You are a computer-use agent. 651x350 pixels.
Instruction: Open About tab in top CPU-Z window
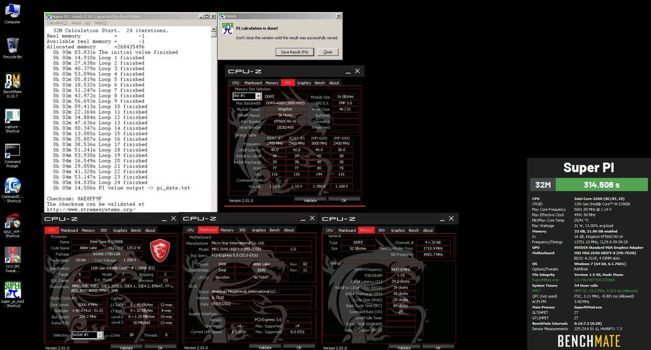(x=334, y=83)
